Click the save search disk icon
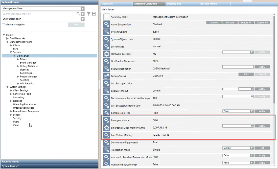The width and height of the screenshot is (278, 169). [94, 14]
